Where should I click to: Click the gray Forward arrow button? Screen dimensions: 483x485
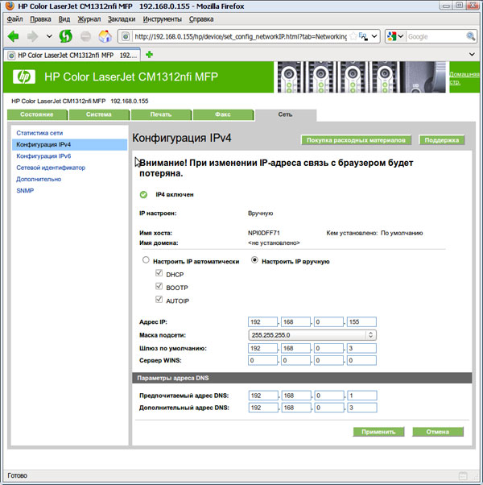32,36
